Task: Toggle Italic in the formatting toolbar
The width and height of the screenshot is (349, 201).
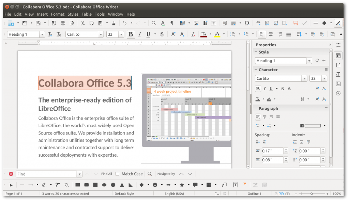Action: pyautogui.click(x=139, y=34)
